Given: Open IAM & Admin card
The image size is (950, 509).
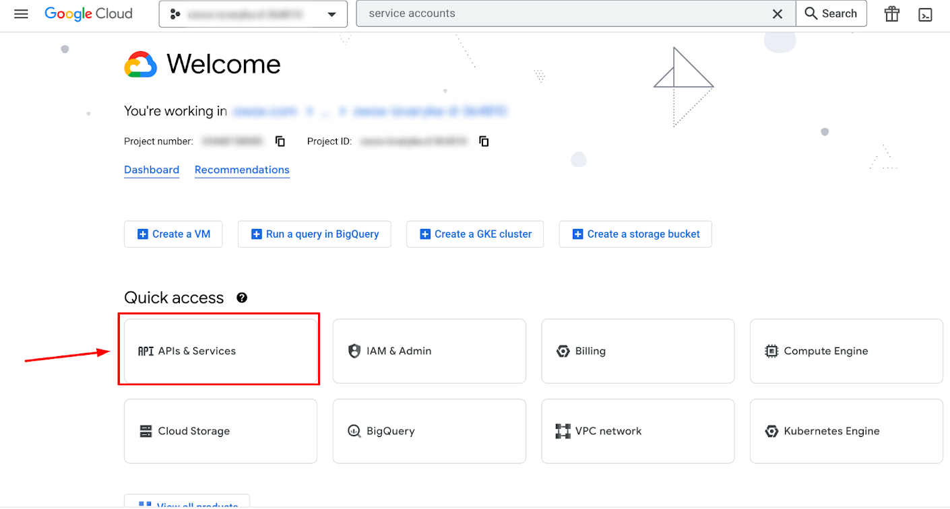Looking at the screenshot, I should (429, 351).
